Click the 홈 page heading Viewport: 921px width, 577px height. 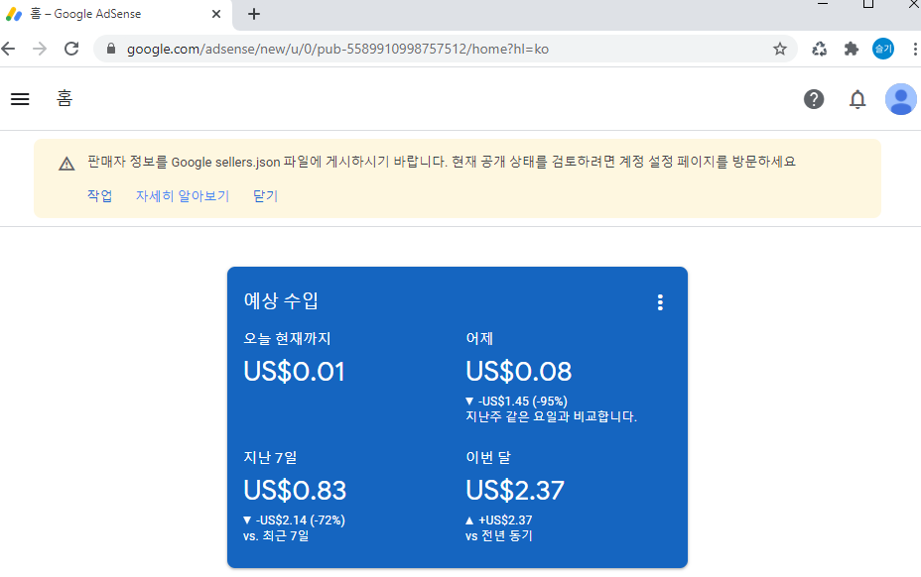(65, 98)
